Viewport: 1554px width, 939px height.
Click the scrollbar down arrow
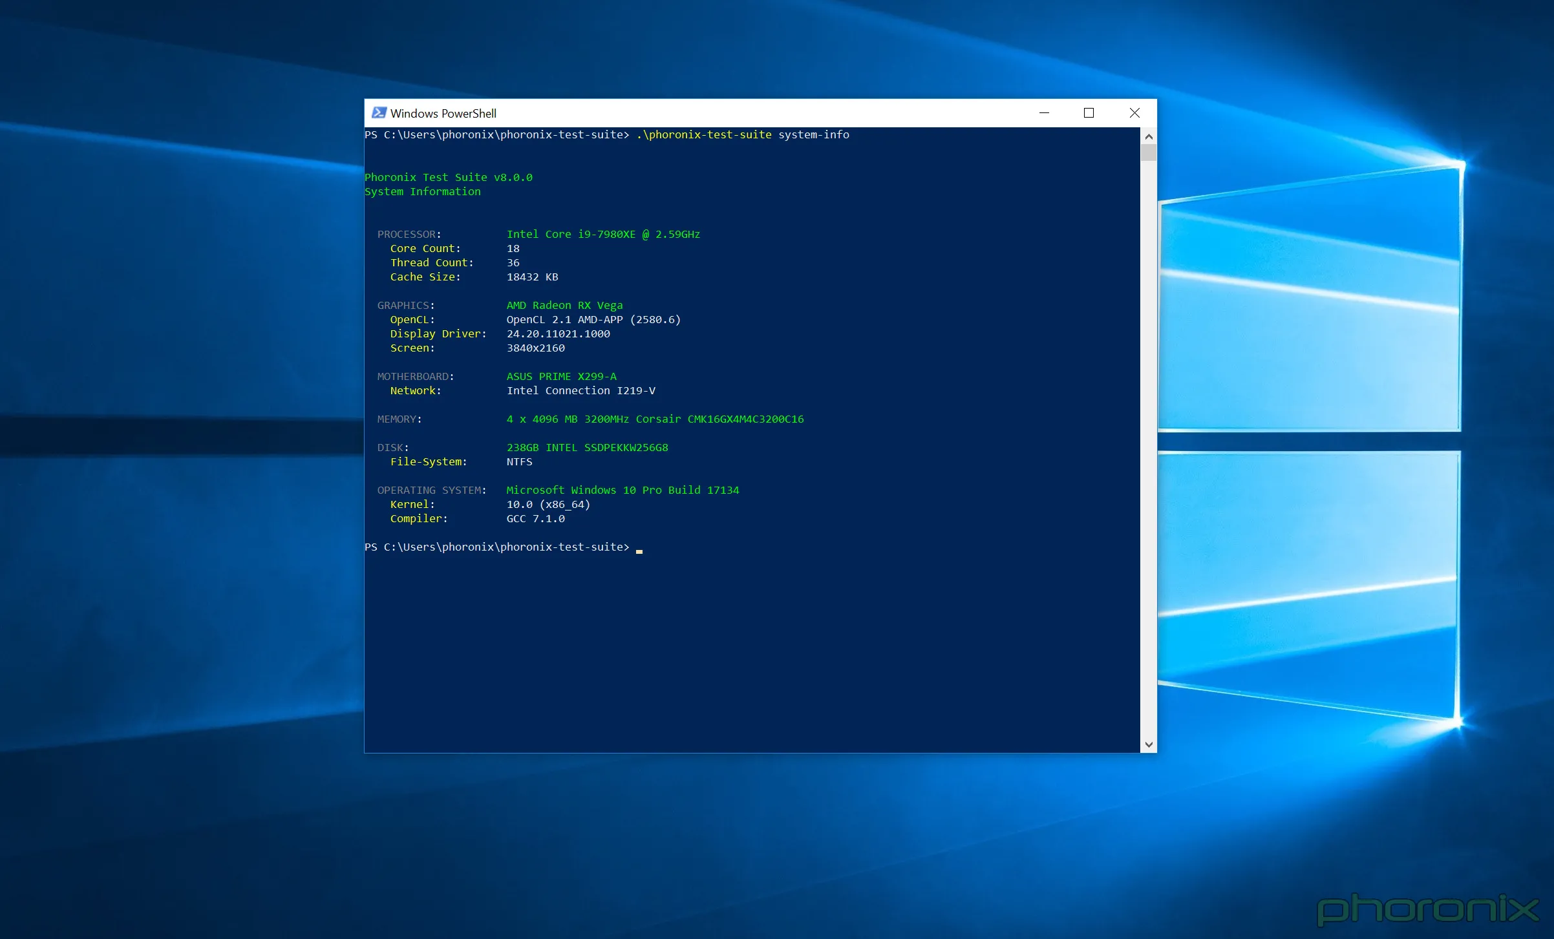click(1149, 744)
